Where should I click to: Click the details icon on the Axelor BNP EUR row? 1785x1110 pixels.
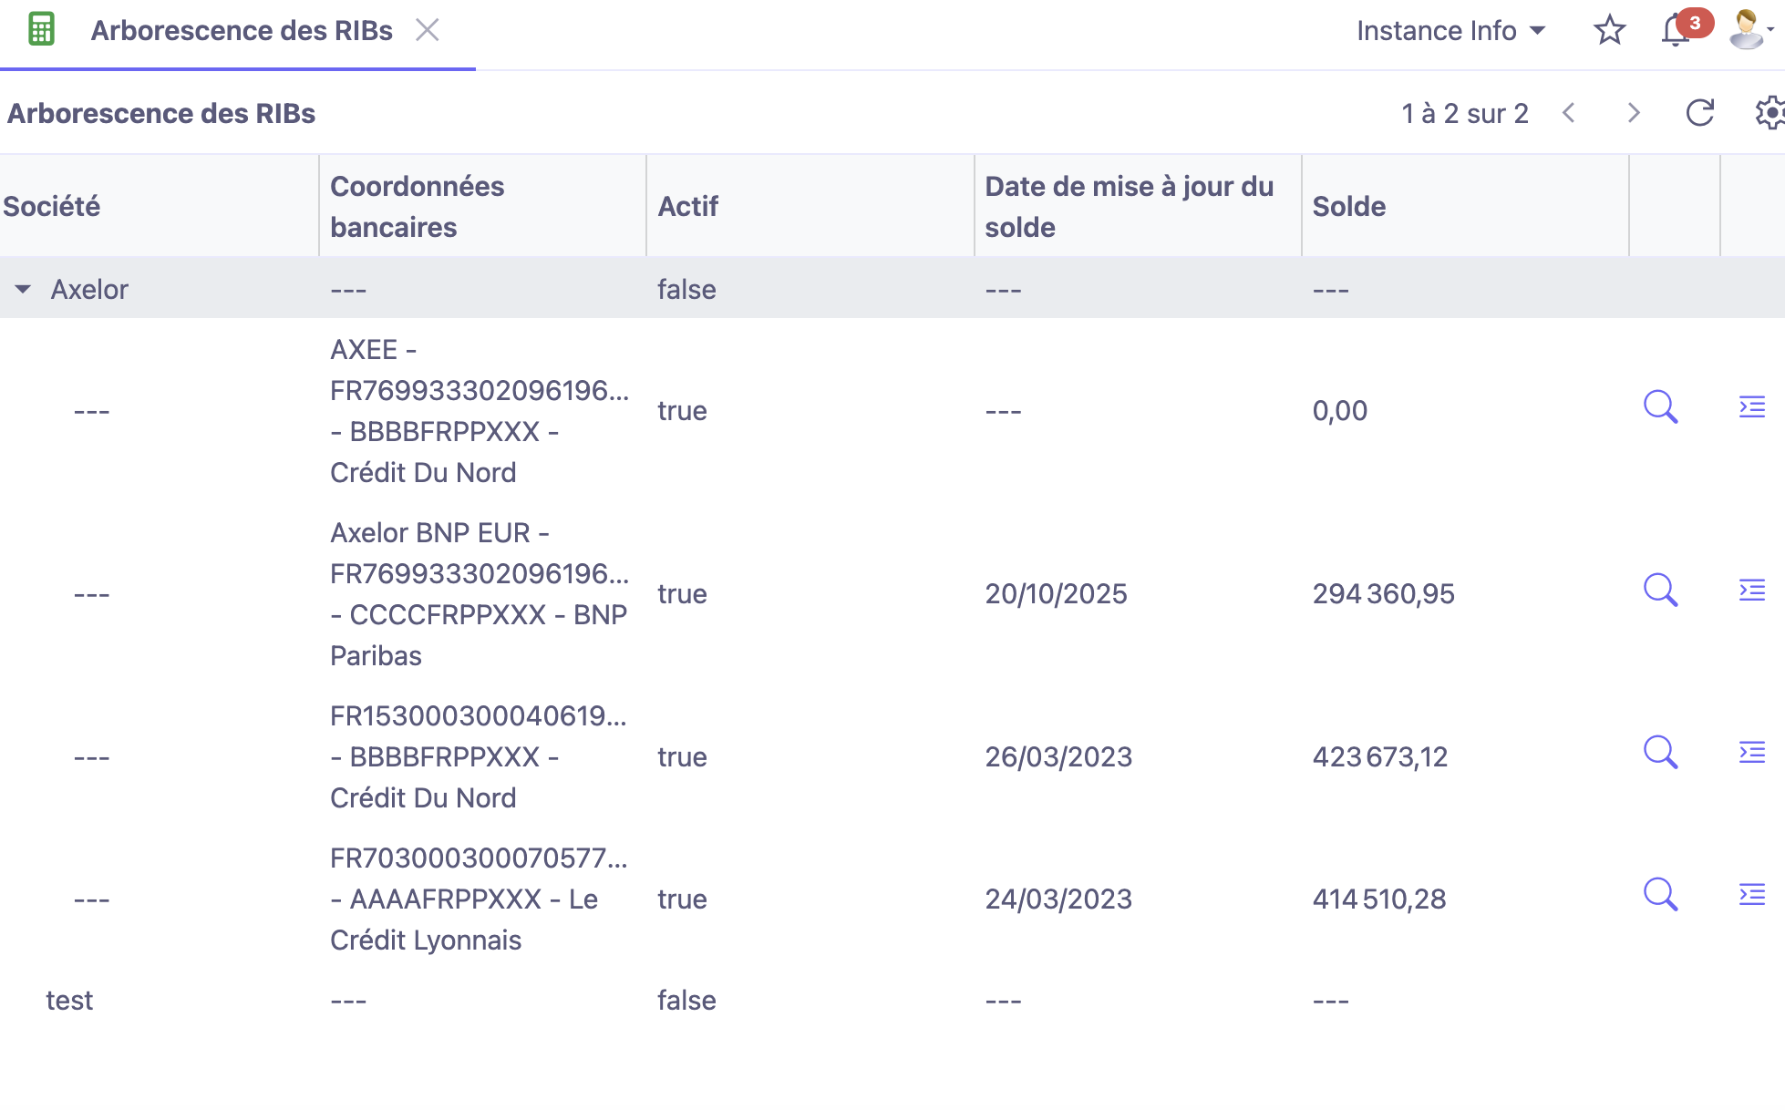pos(1752,591)
